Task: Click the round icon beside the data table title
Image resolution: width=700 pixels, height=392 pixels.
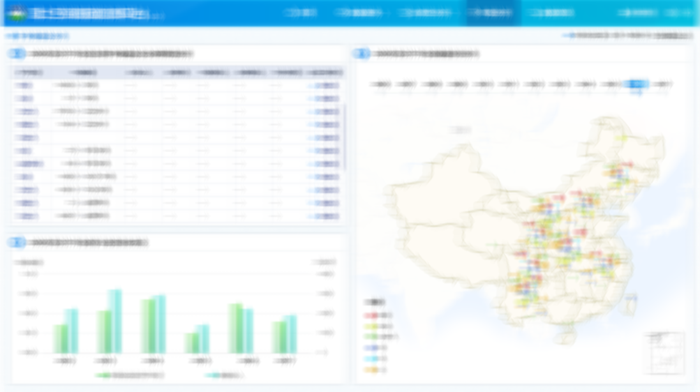Action: 17,54
